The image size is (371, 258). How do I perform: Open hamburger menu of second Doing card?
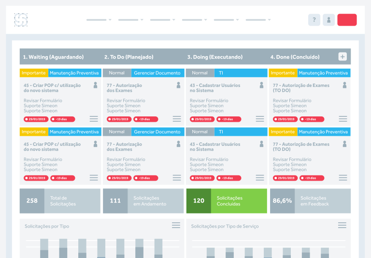[260, 178]
